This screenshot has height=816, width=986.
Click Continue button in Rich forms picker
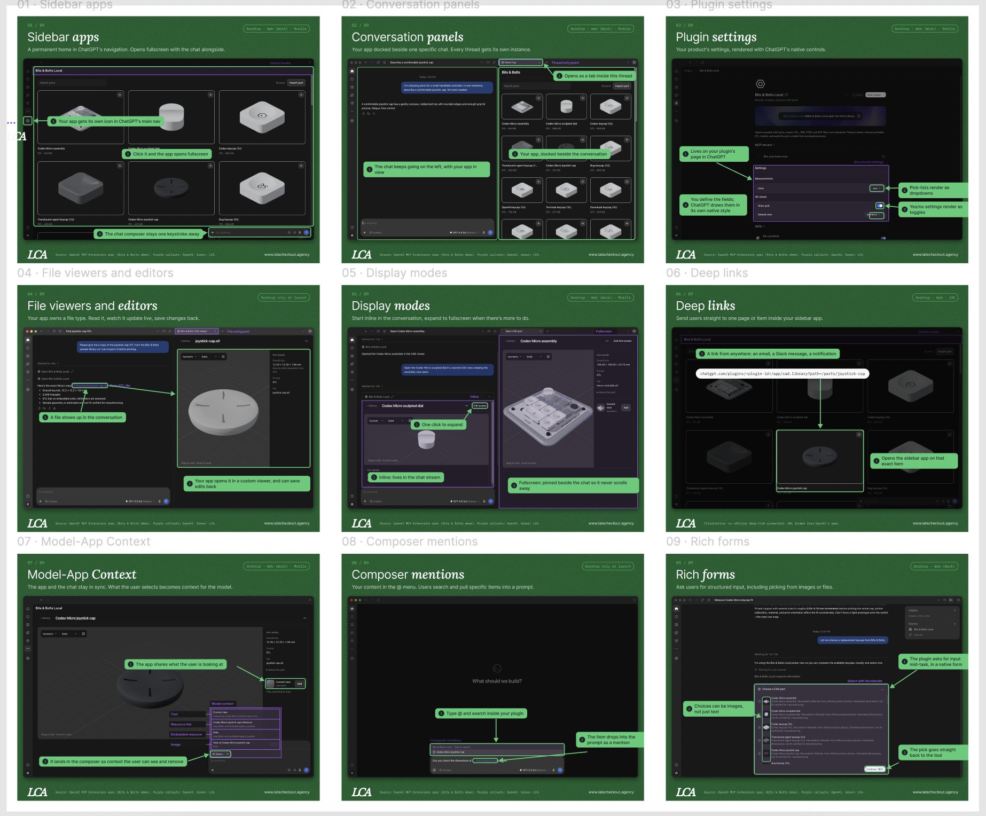coord(874,769)
